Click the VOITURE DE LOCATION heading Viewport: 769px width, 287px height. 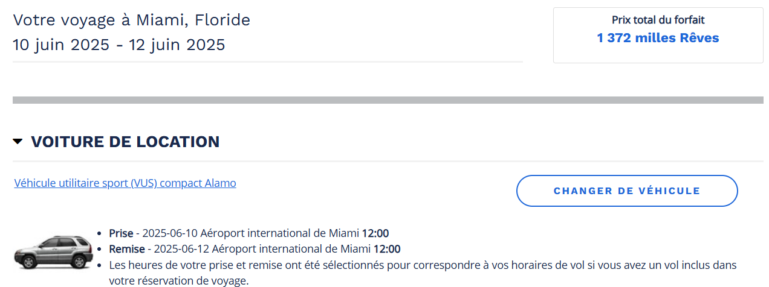coord(125,142)
